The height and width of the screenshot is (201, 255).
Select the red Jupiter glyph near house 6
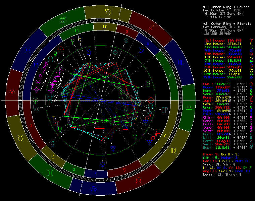click(x=158, y=132)
